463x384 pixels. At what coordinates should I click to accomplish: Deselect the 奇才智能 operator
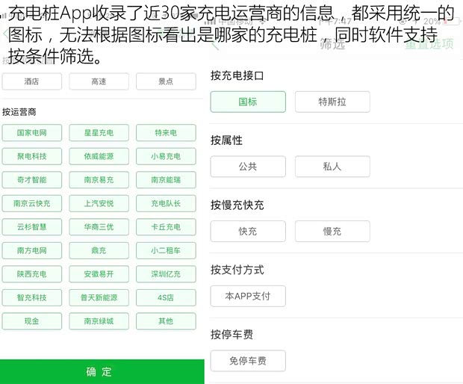(32, 179)
